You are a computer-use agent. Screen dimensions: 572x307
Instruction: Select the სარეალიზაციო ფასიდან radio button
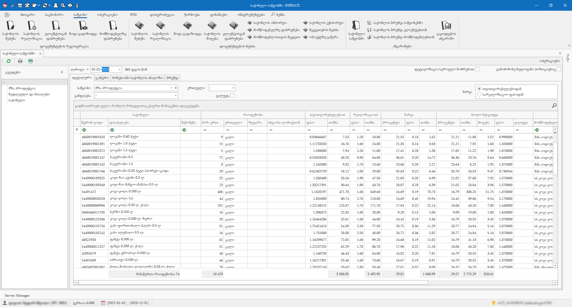tap(479, 95)
